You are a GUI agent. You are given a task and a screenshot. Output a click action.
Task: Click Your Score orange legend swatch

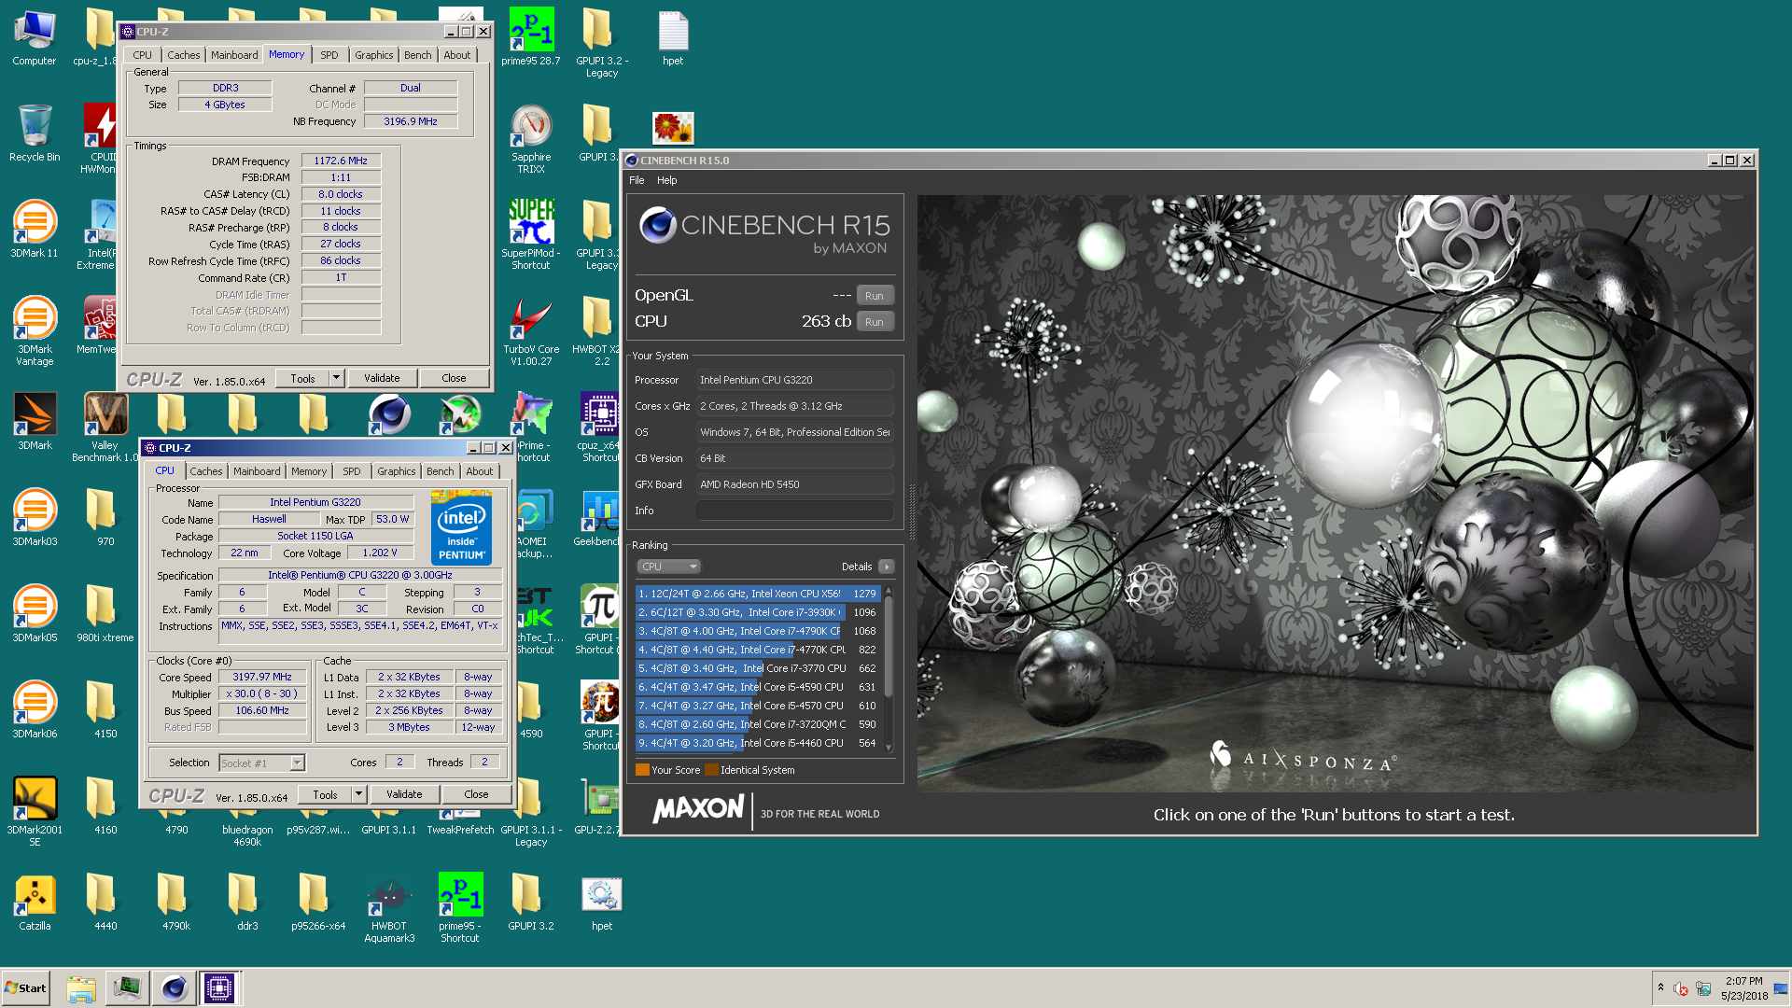642,770
